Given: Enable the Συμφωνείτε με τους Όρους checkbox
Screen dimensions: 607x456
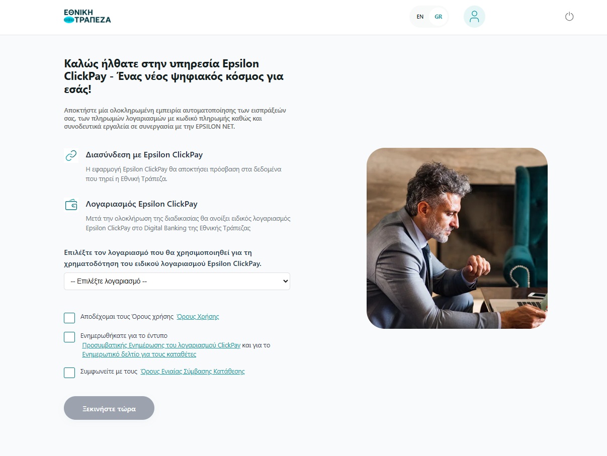Looking at the screenshot, I should point(69,373).
